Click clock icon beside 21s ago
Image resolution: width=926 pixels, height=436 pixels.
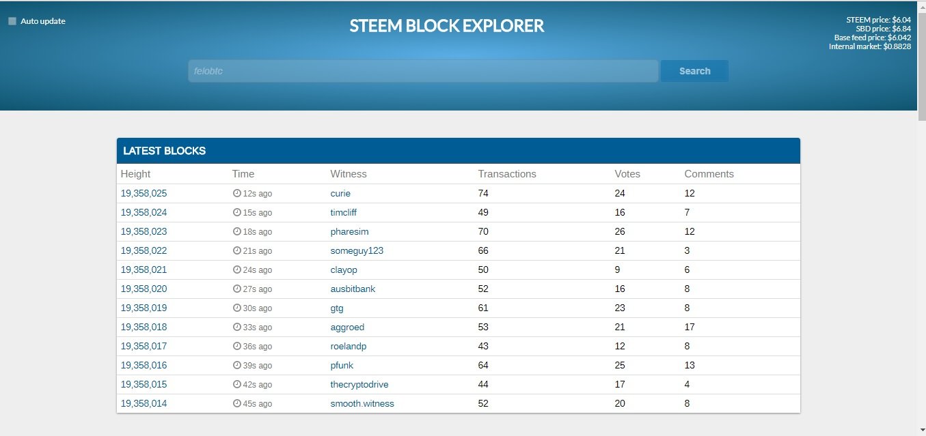point(237,250)
